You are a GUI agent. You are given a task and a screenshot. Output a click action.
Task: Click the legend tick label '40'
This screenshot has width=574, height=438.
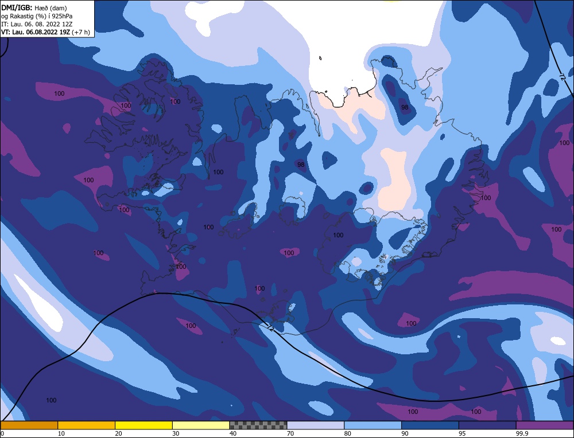pyautogui.click(x=233, y=433)
